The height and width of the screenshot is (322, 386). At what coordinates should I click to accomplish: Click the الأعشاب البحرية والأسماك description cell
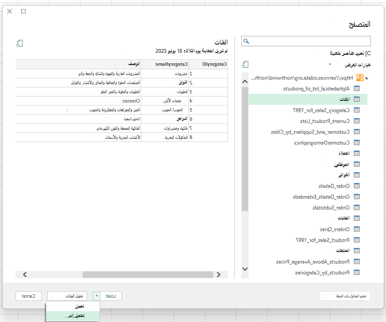point(78,137)
